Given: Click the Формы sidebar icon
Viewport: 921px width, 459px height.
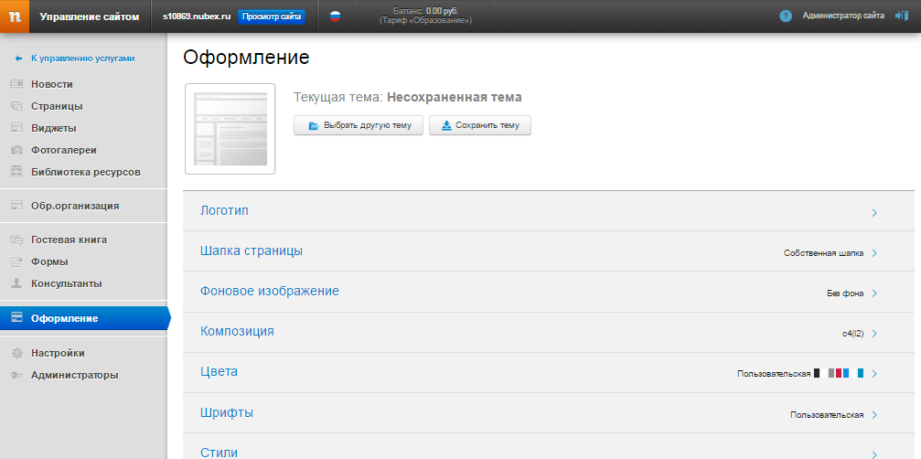Looking at the screenshot, I should 16,262.
